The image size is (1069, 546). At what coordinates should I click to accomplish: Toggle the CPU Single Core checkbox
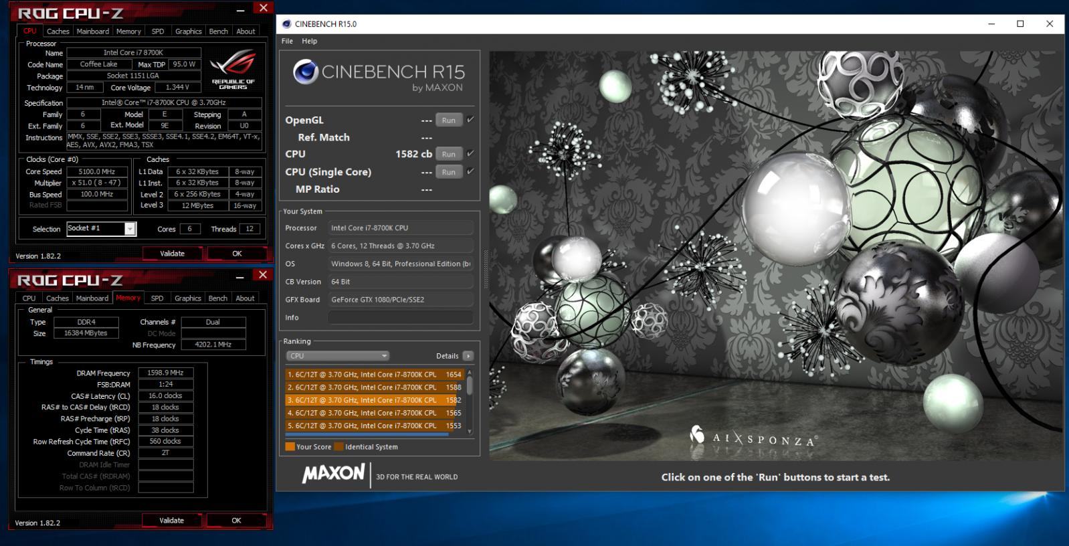(470, 171)
